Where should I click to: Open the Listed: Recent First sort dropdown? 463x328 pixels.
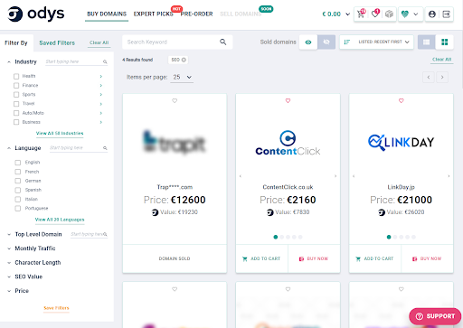pyautogui.click(x=376, y=42)
